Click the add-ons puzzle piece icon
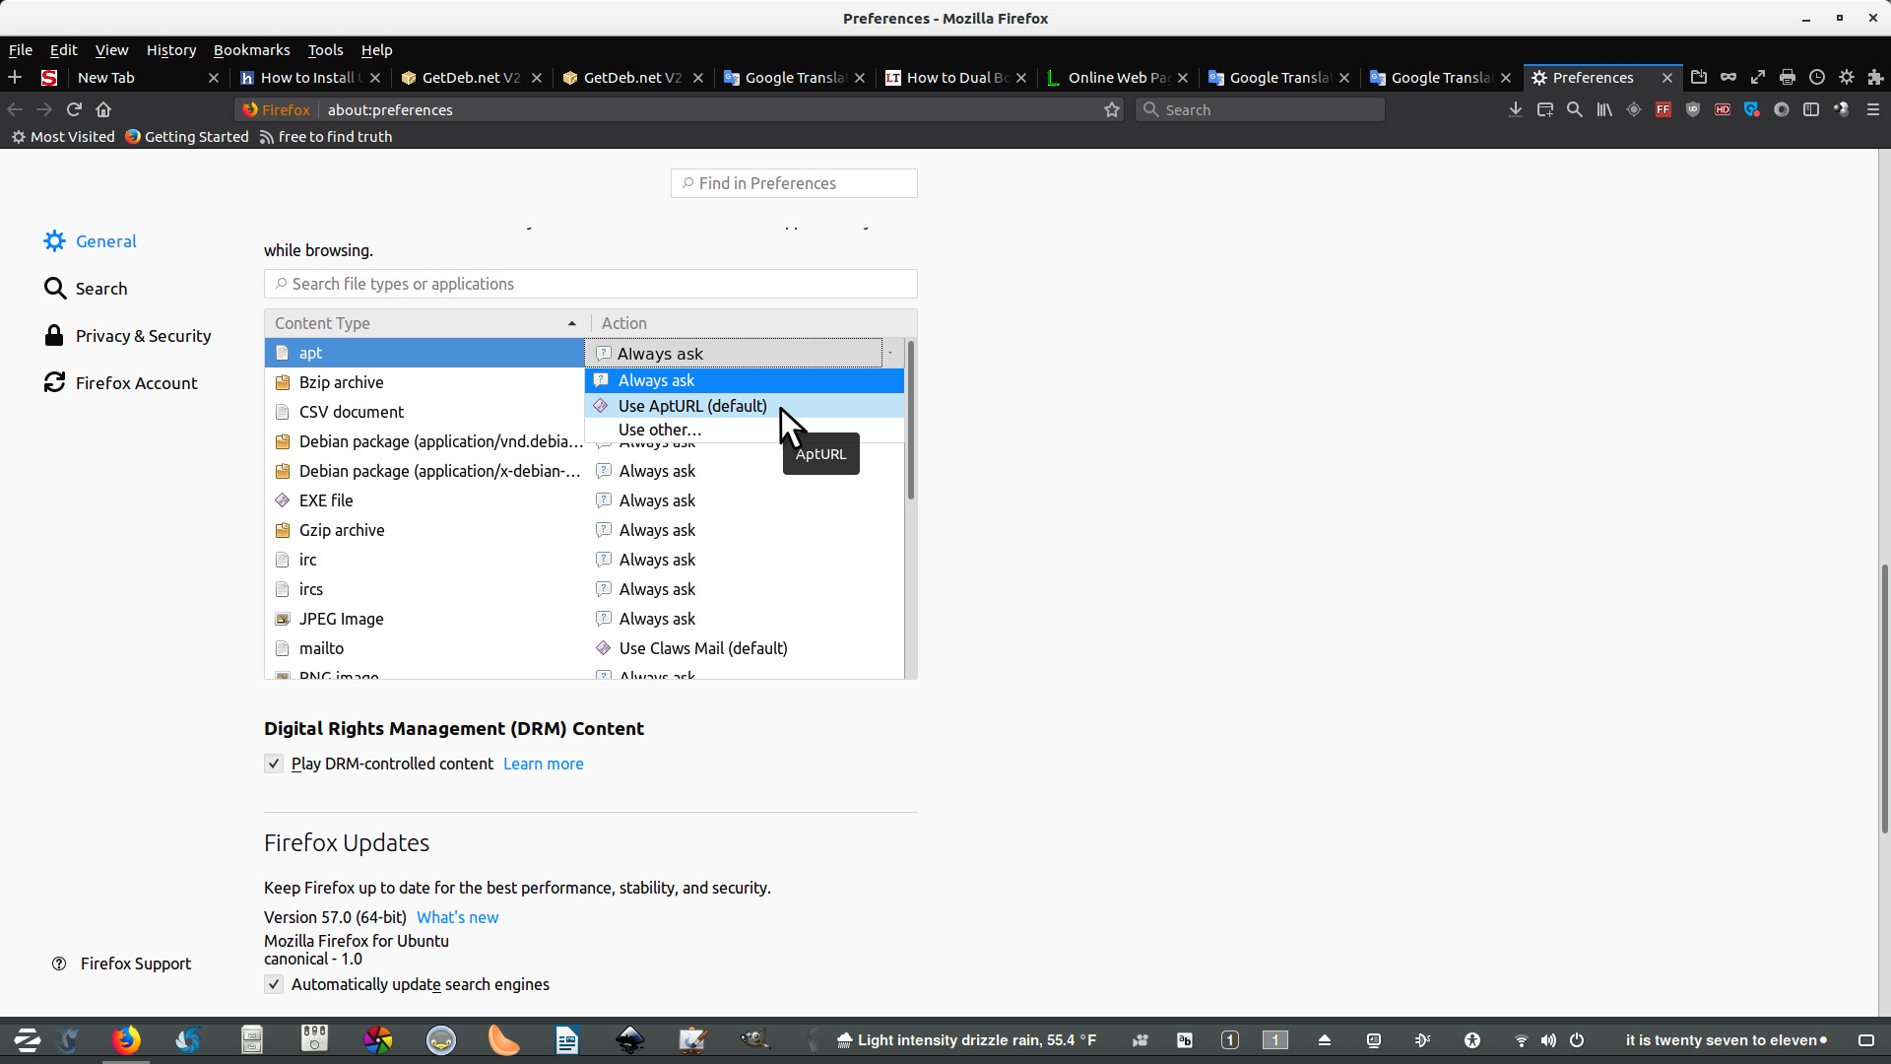1891x1064 pixels. (1875, 77)
